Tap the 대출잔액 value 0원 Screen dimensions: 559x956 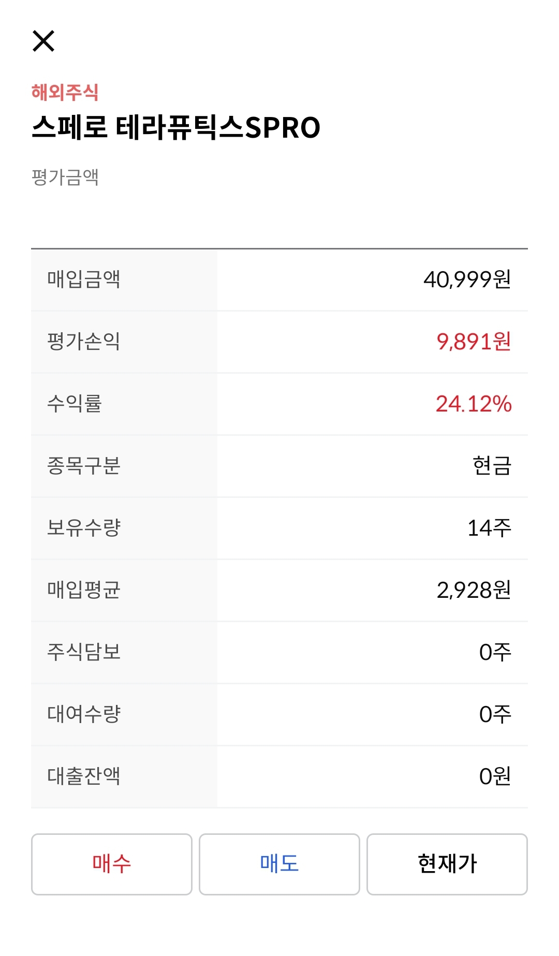click(x=495, y=776)
